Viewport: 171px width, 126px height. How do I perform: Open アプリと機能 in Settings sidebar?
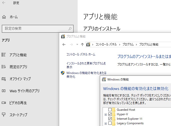pyautogui.click(x=18, y=55)
